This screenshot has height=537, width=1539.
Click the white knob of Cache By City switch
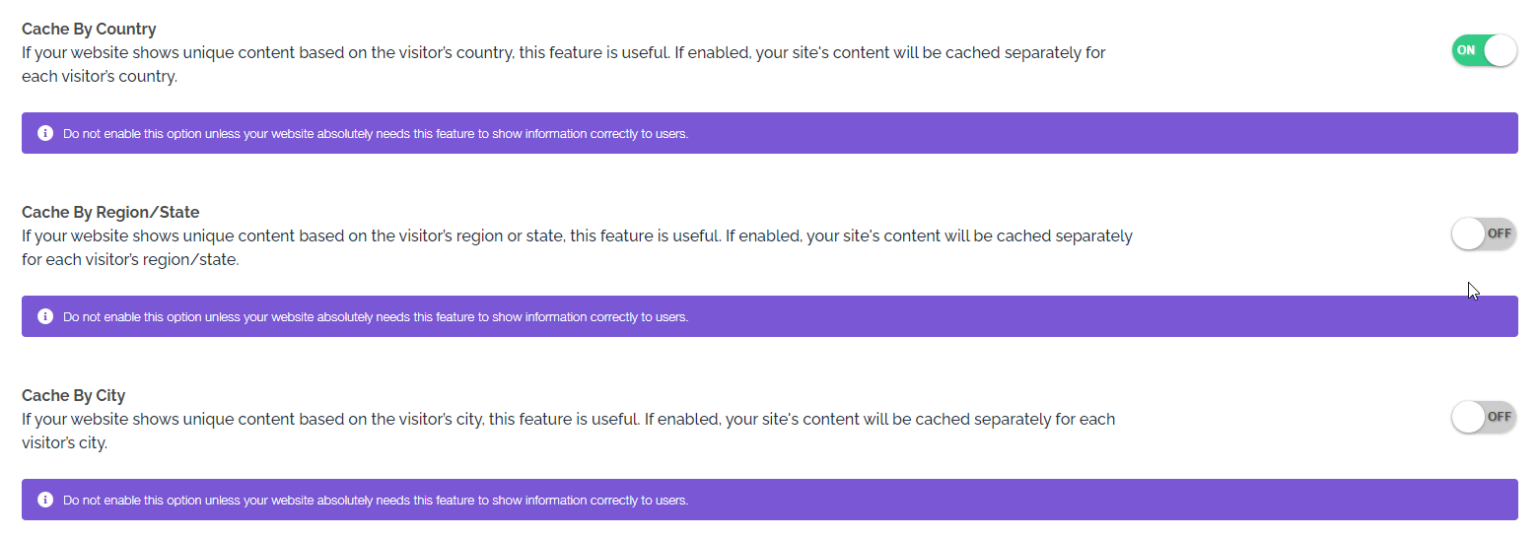tap(1468, 417)
